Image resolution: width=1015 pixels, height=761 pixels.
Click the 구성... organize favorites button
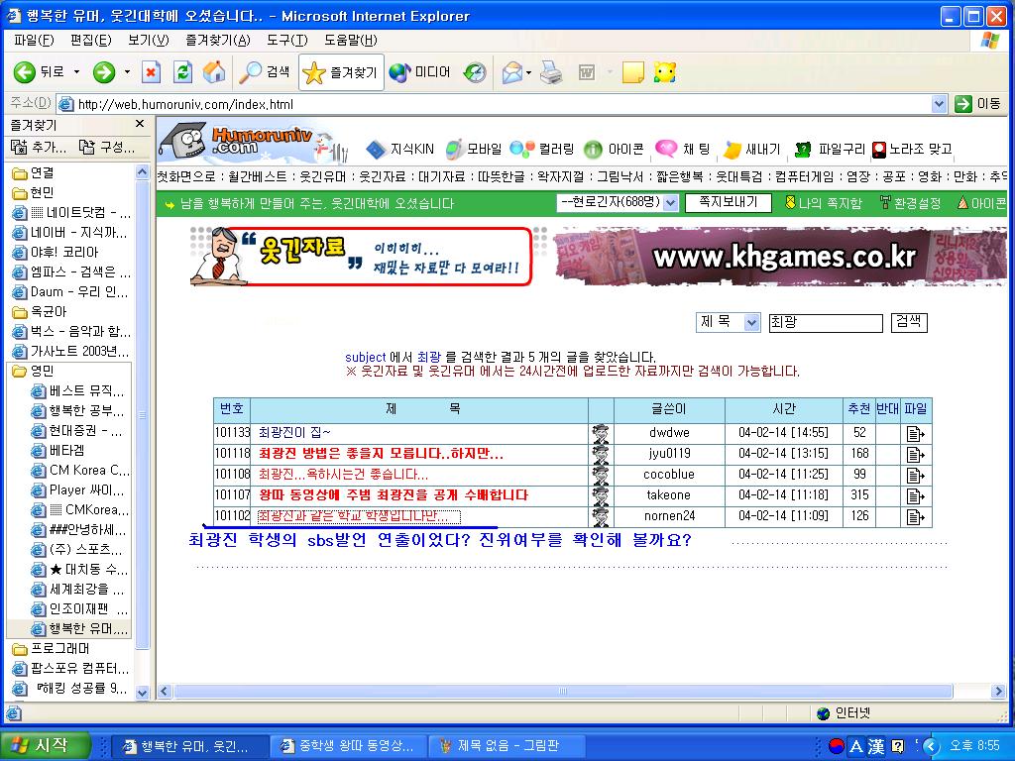coord(107,148)
